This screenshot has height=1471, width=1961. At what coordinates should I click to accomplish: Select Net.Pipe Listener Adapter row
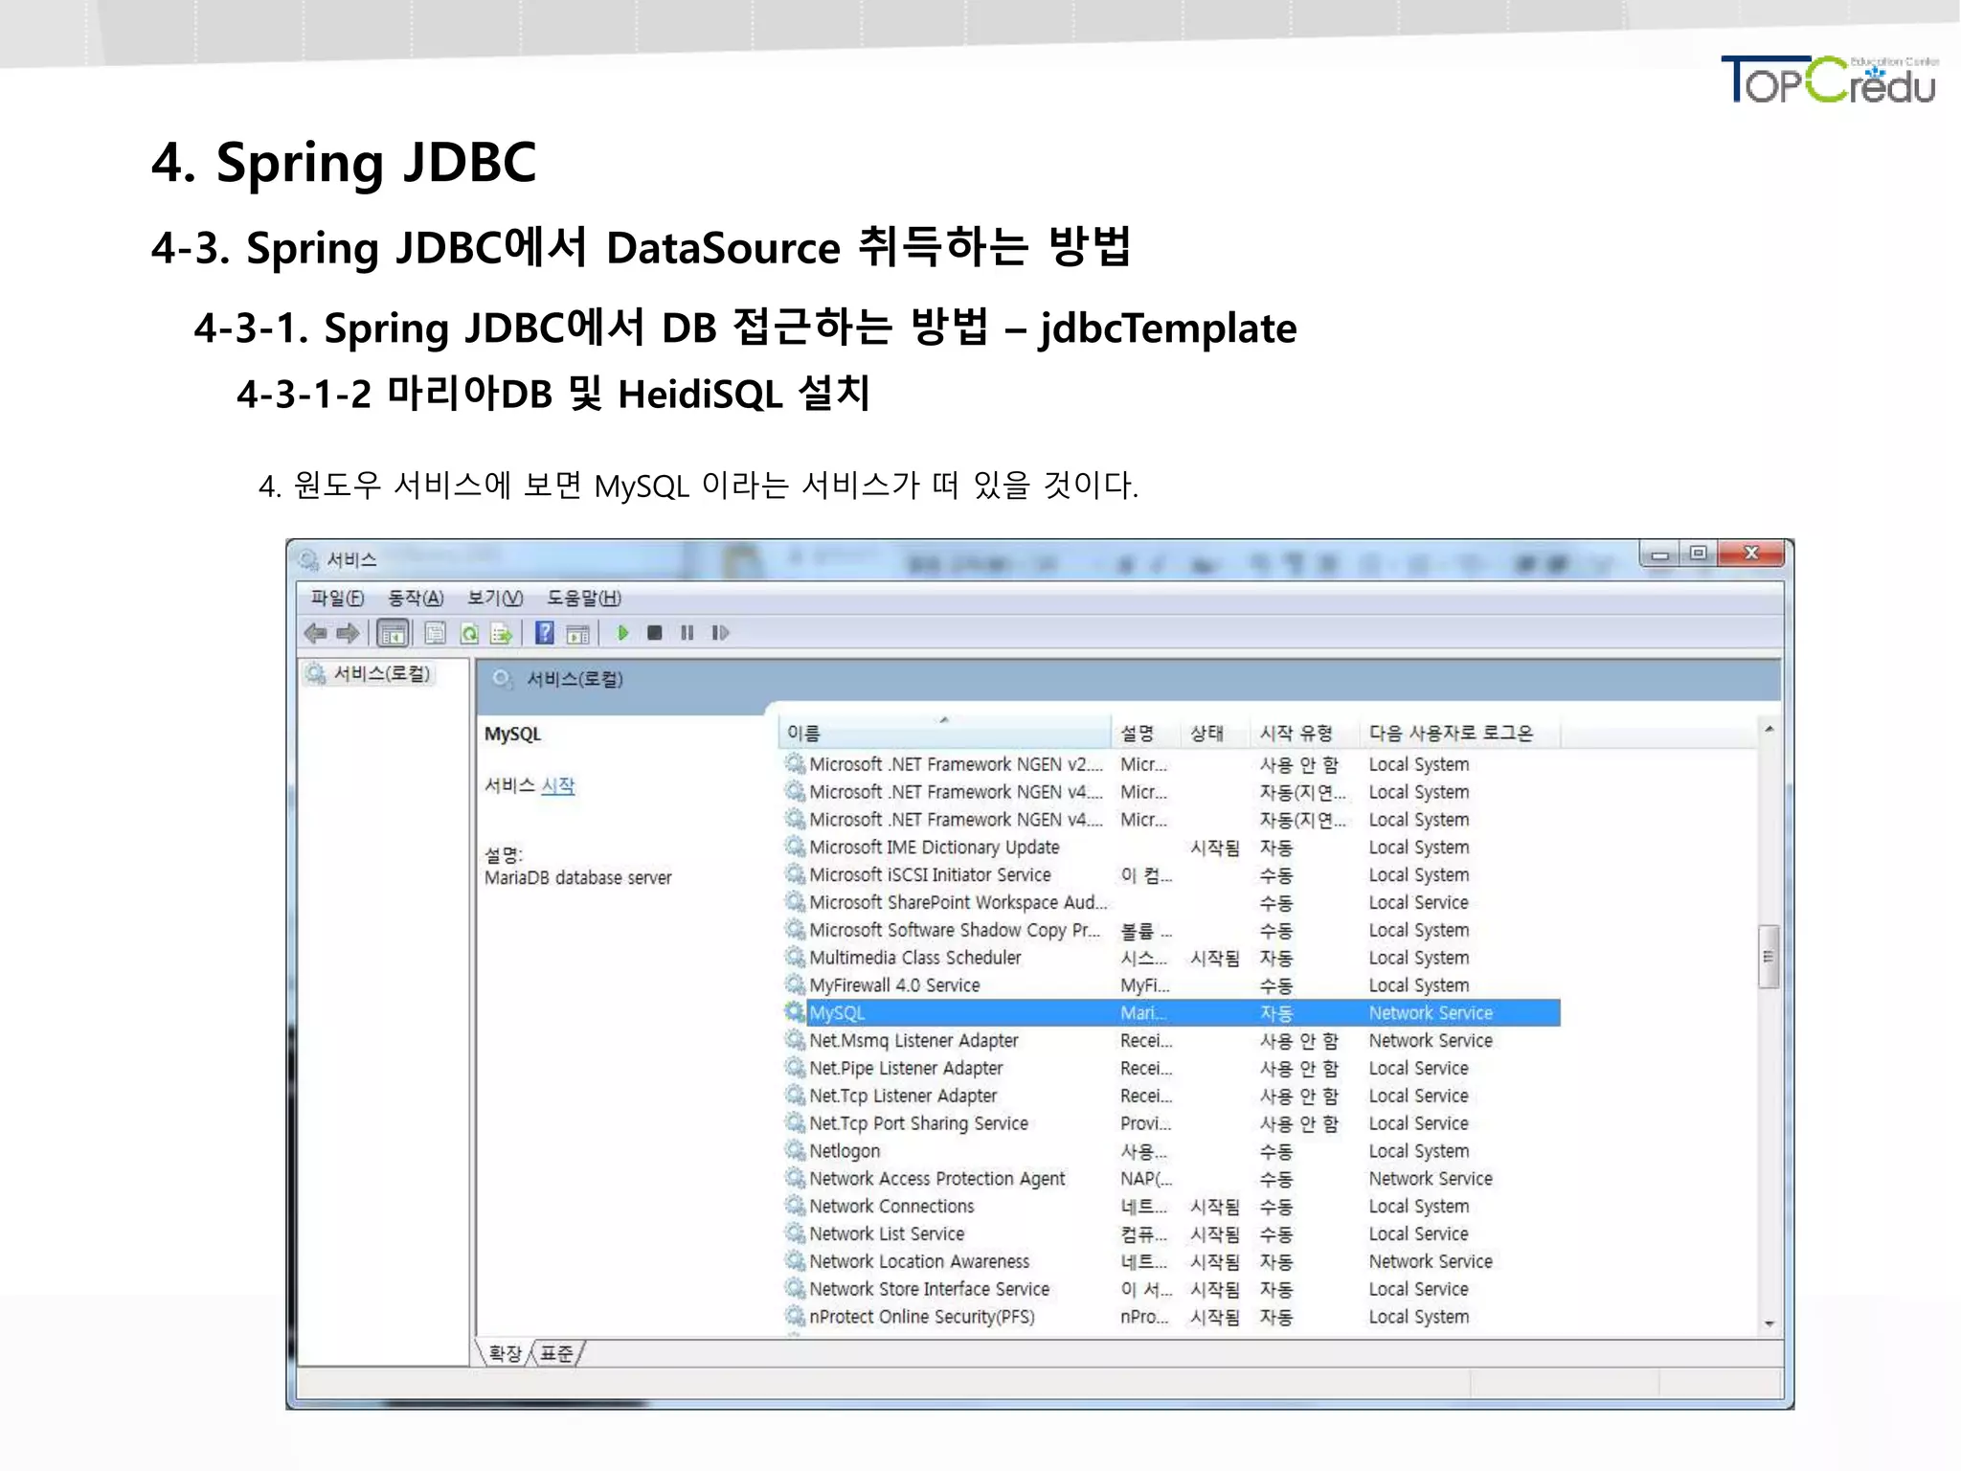tap(1172, 1068)
